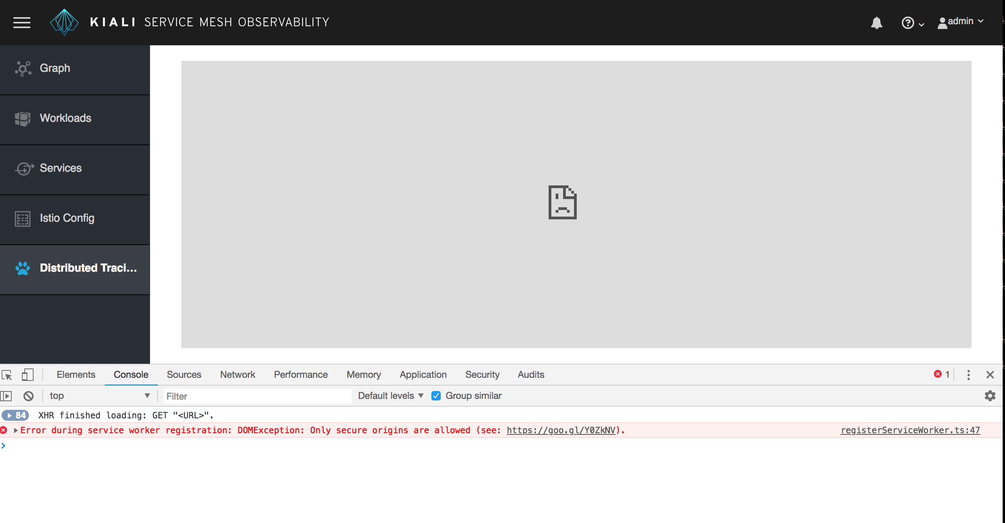Open the hamburger navigation menu
Viewport: 1005px width, 523px height.
pos(22,22)
